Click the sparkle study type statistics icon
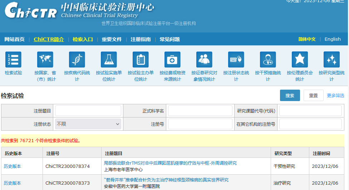This screenshot has height=190, width=349. [x=331, y=60]
